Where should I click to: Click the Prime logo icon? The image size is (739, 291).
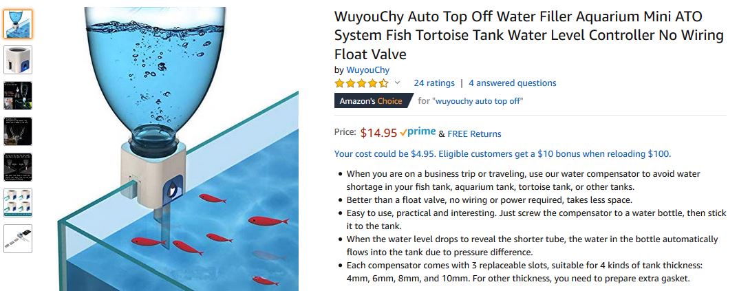[417, 132]
